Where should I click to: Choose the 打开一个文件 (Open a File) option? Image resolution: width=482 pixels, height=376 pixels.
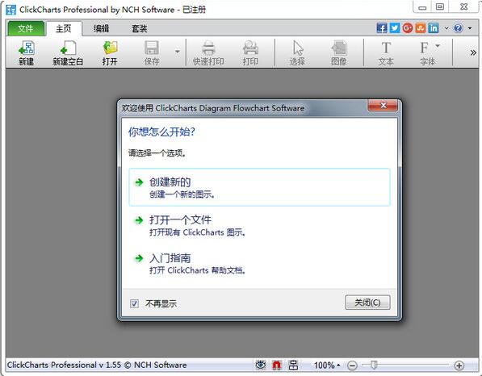[259, 225]
